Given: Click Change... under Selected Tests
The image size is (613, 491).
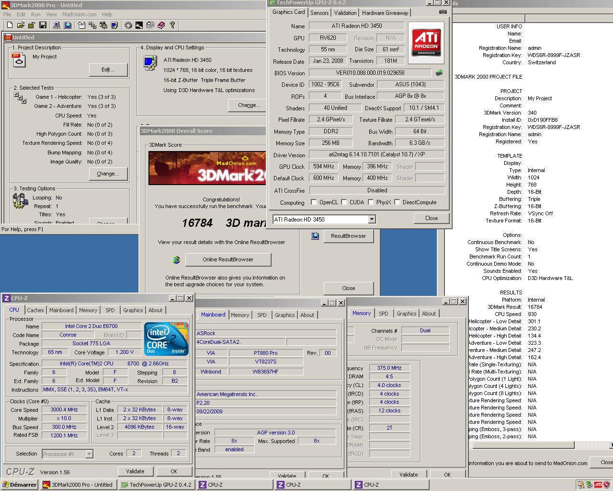Looking at the screenshot, I should [x=108, y=174].
